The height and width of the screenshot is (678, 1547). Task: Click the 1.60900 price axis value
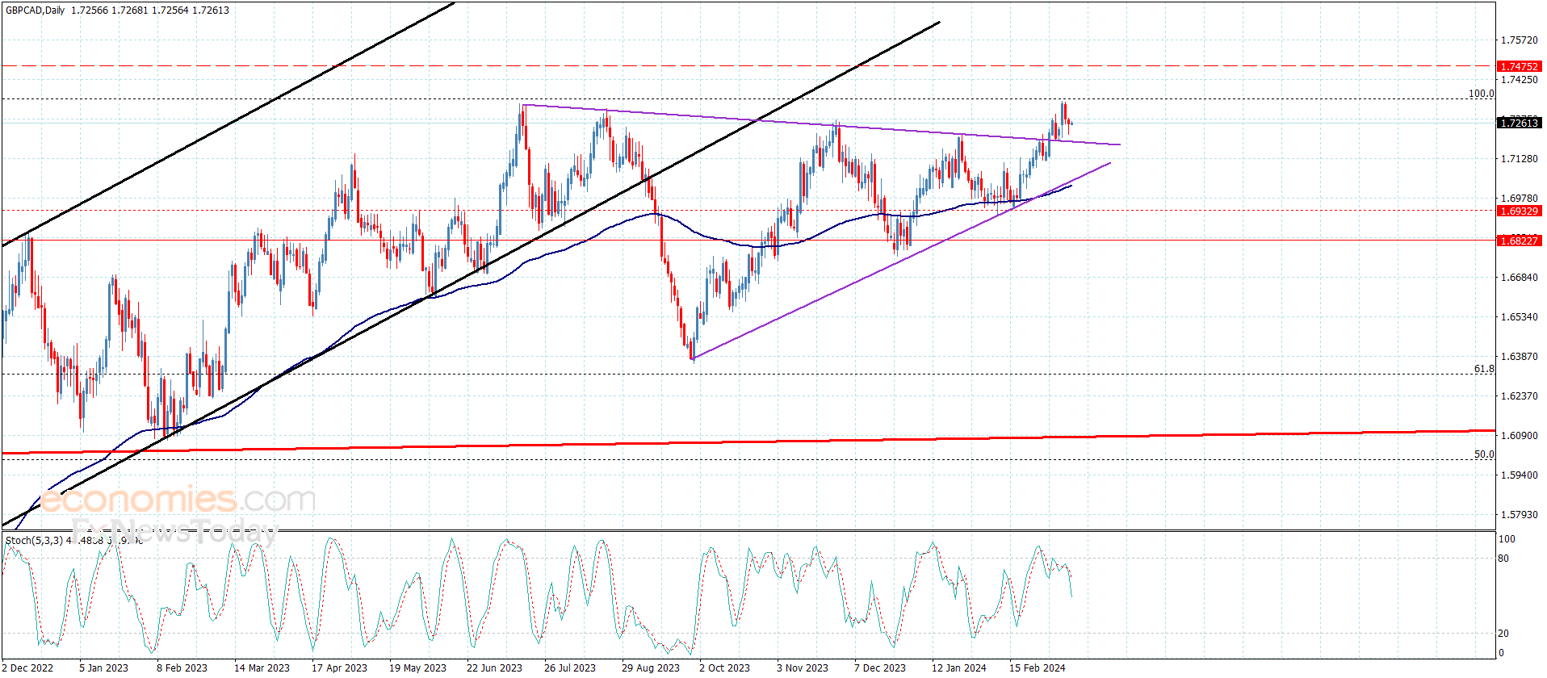1519,435
